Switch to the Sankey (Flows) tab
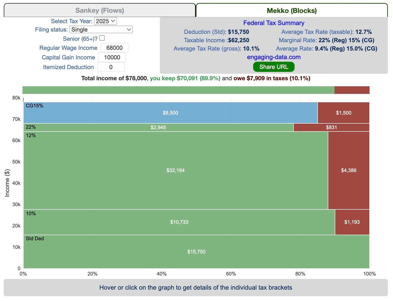Image resolution: width=393 pixels, height=301 pixels. [x=99, y=11]
